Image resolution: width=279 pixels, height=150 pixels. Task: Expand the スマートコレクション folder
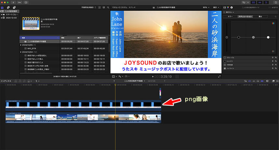click(x=2, y=15)
